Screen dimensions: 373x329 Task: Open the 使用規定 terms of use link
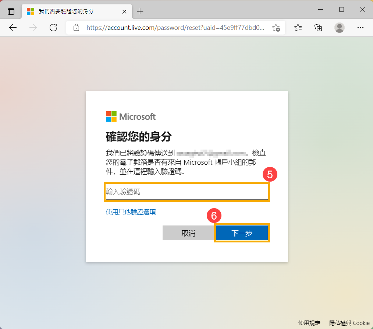(309, 323)
